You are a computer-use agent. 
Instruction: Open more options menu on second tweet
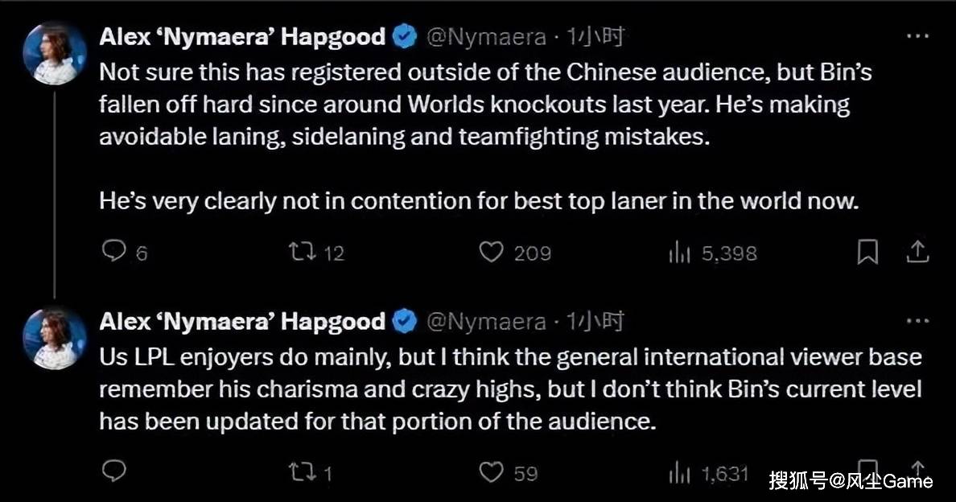click(918, 321)
